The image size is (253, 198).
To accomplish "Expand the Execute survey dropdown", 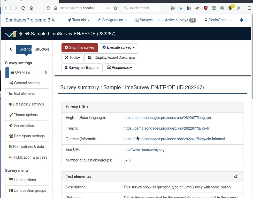I will tap(118, 47).
